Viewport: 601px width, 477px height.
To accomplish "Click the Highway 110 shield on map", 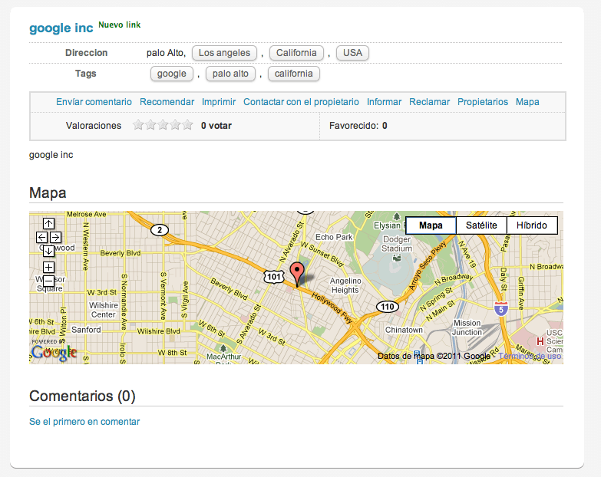I will click(388, 307).
